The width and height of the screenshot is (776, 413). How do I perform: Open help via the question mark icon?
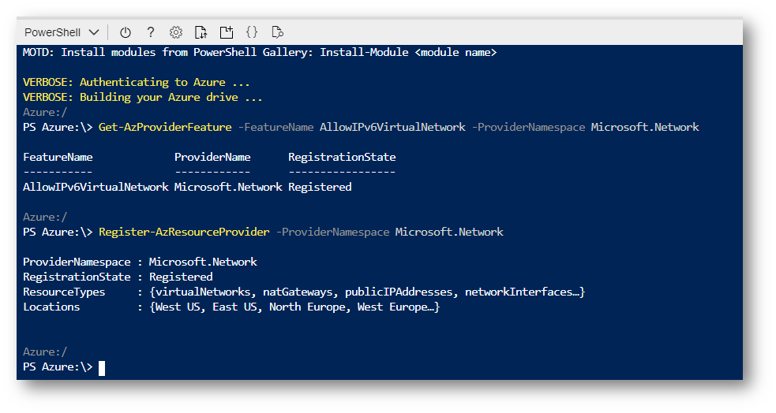151,32
